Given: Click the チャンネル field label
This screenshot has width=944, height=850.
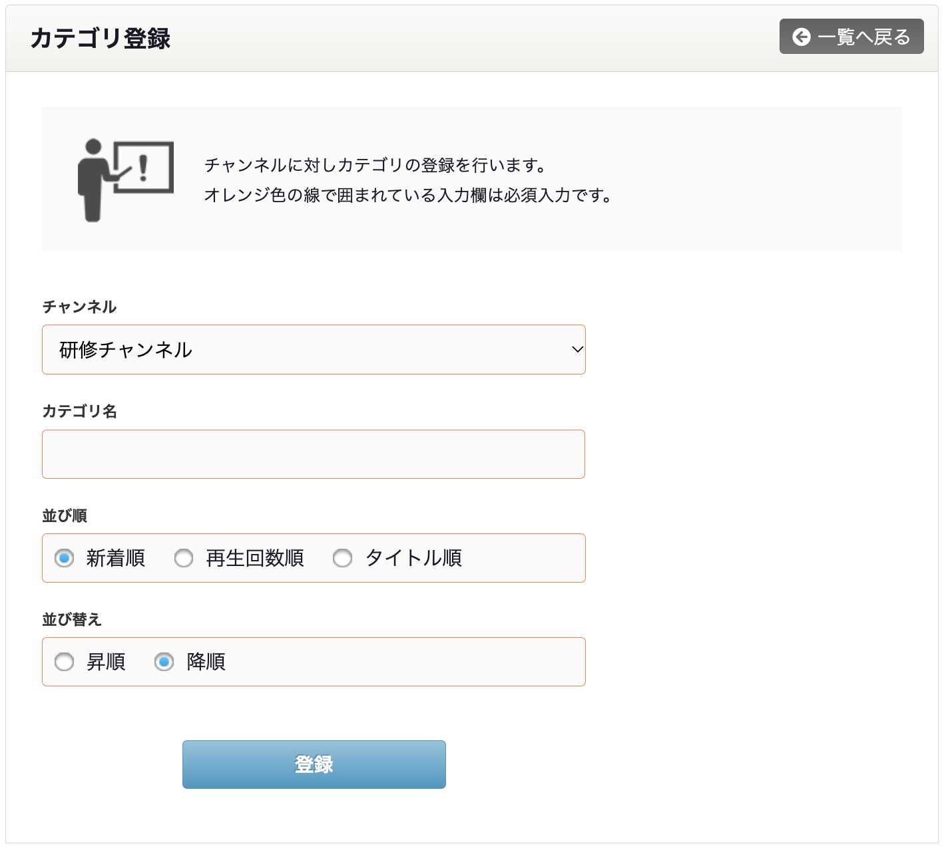Looking at the screenshot, I should coord(79,307).
